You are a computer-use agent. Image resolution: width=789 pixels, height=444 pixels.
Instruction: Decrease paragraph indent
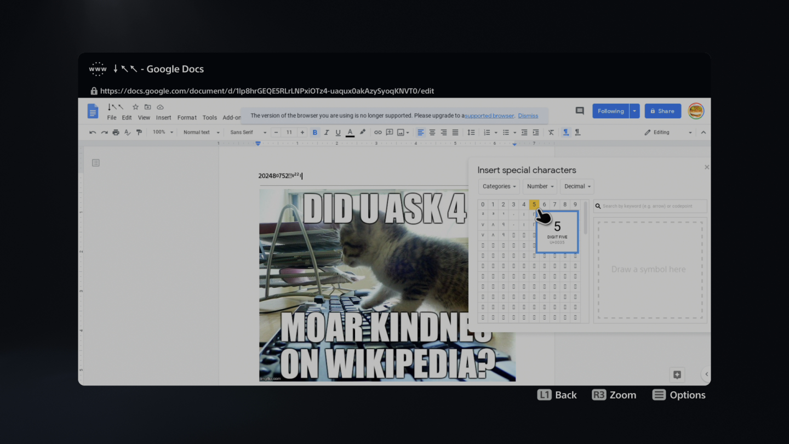524,132
